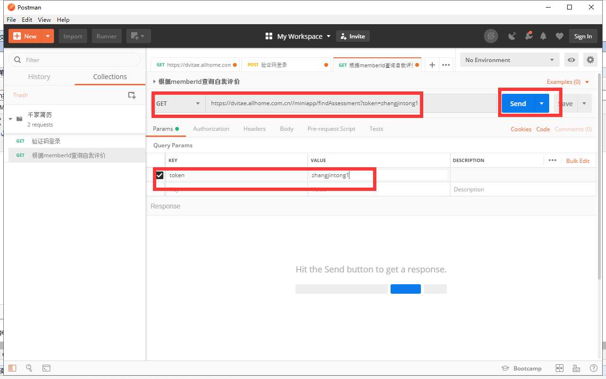Image resolution: width=606 pixels, height=379 pixels.
Task: Select the Tests tab
Action: click(376, 129)
